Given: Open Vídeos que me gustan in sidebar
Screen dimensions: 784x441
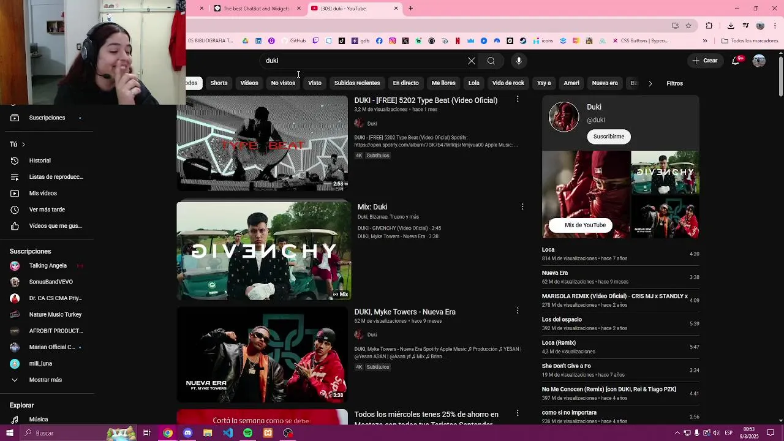Looking at the screenshot, I should (47, 226).
